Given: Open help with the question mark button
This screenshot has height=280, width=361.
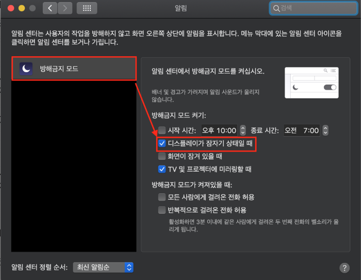Looking at the screenshot, I should (x=344, y=268).
